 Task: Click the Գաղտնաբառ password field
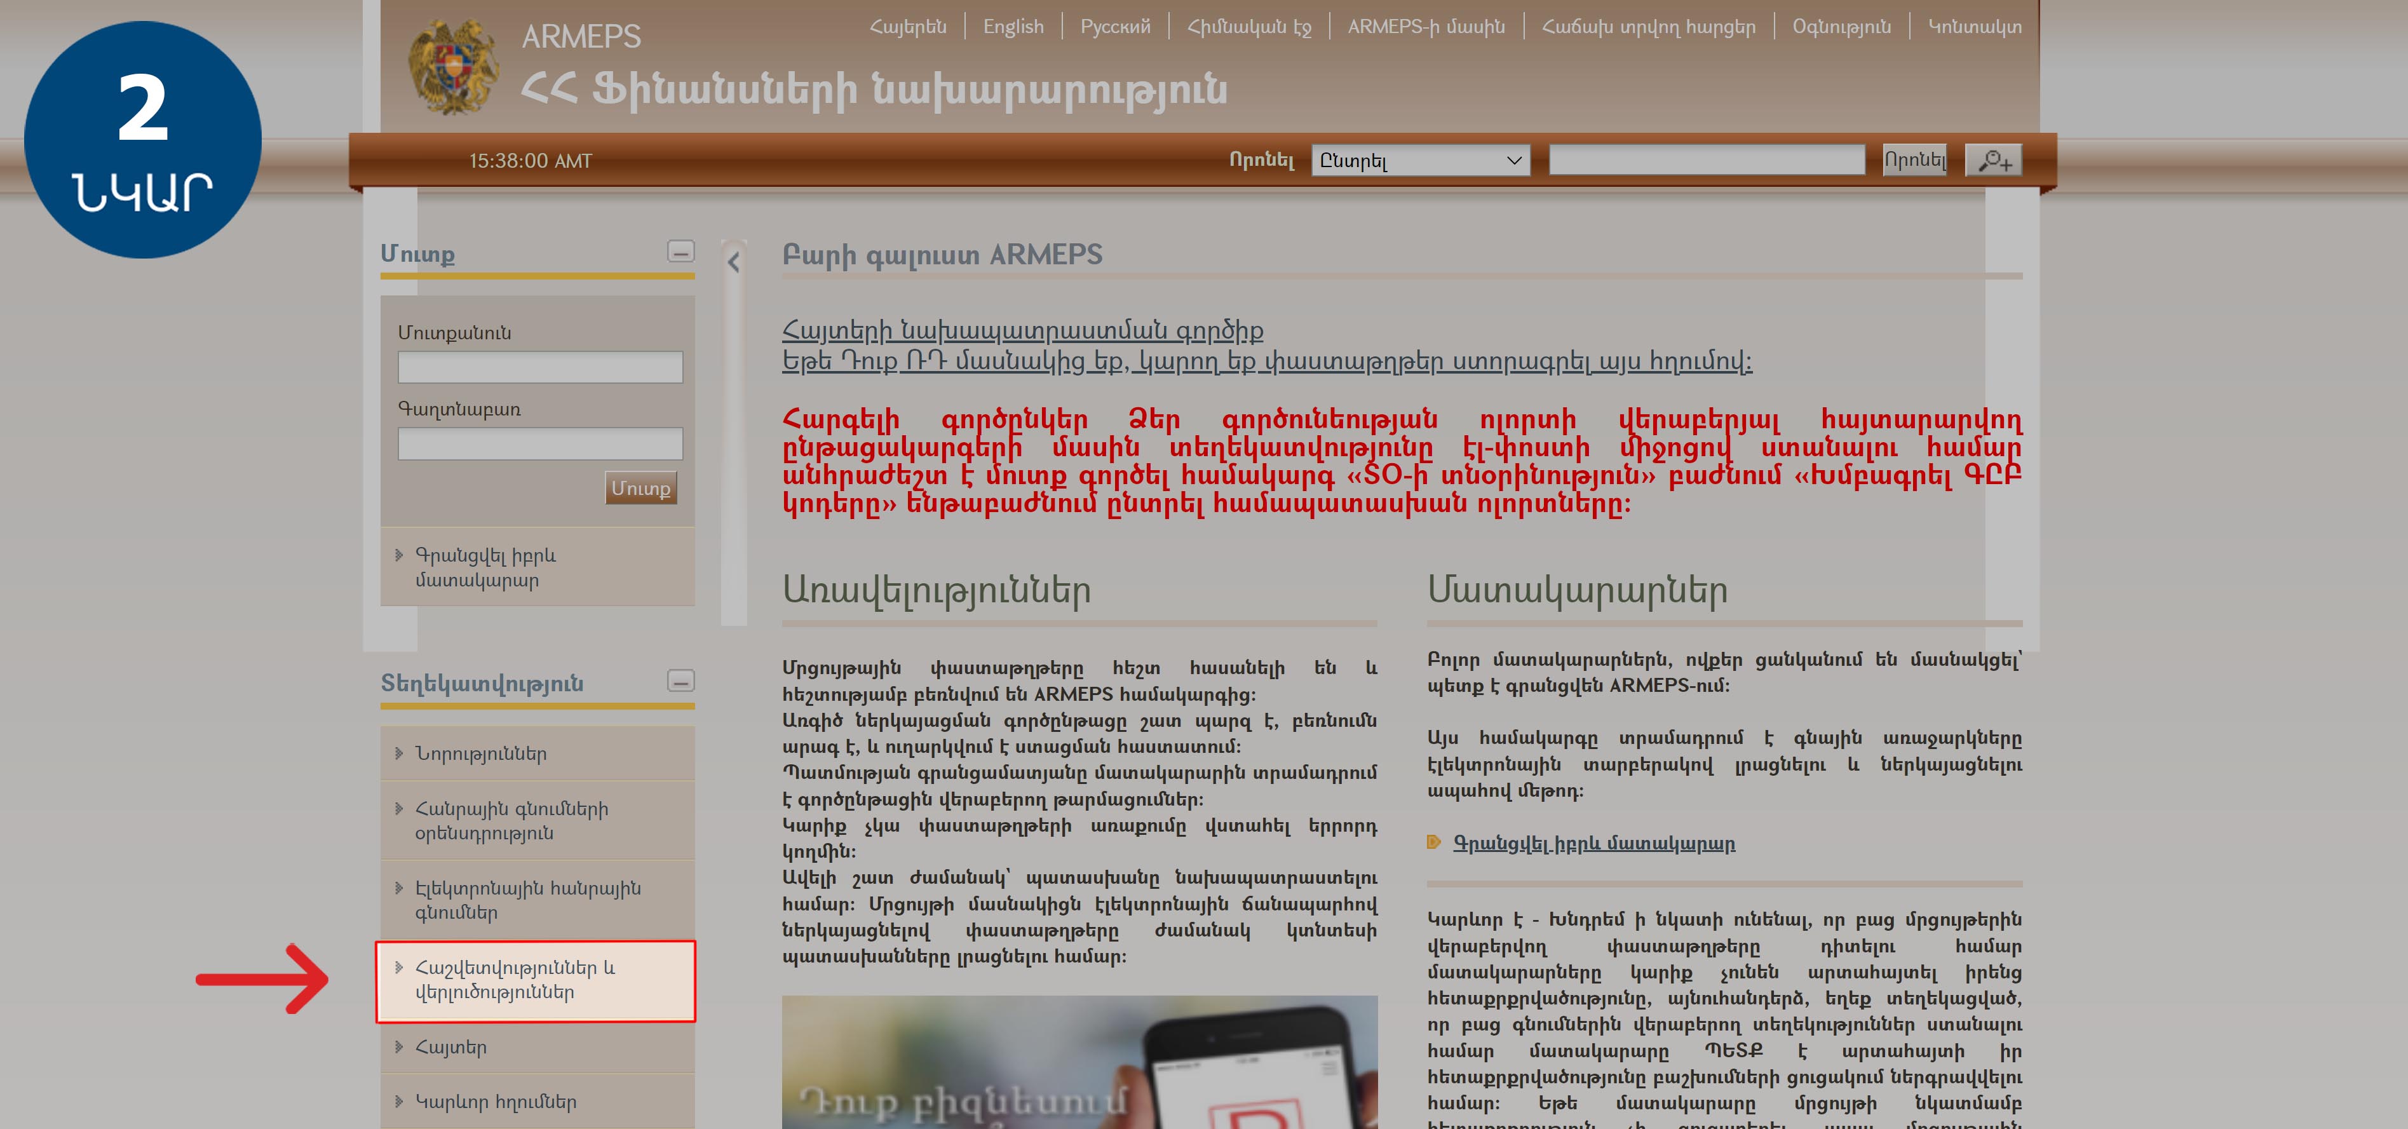[540, 443]
